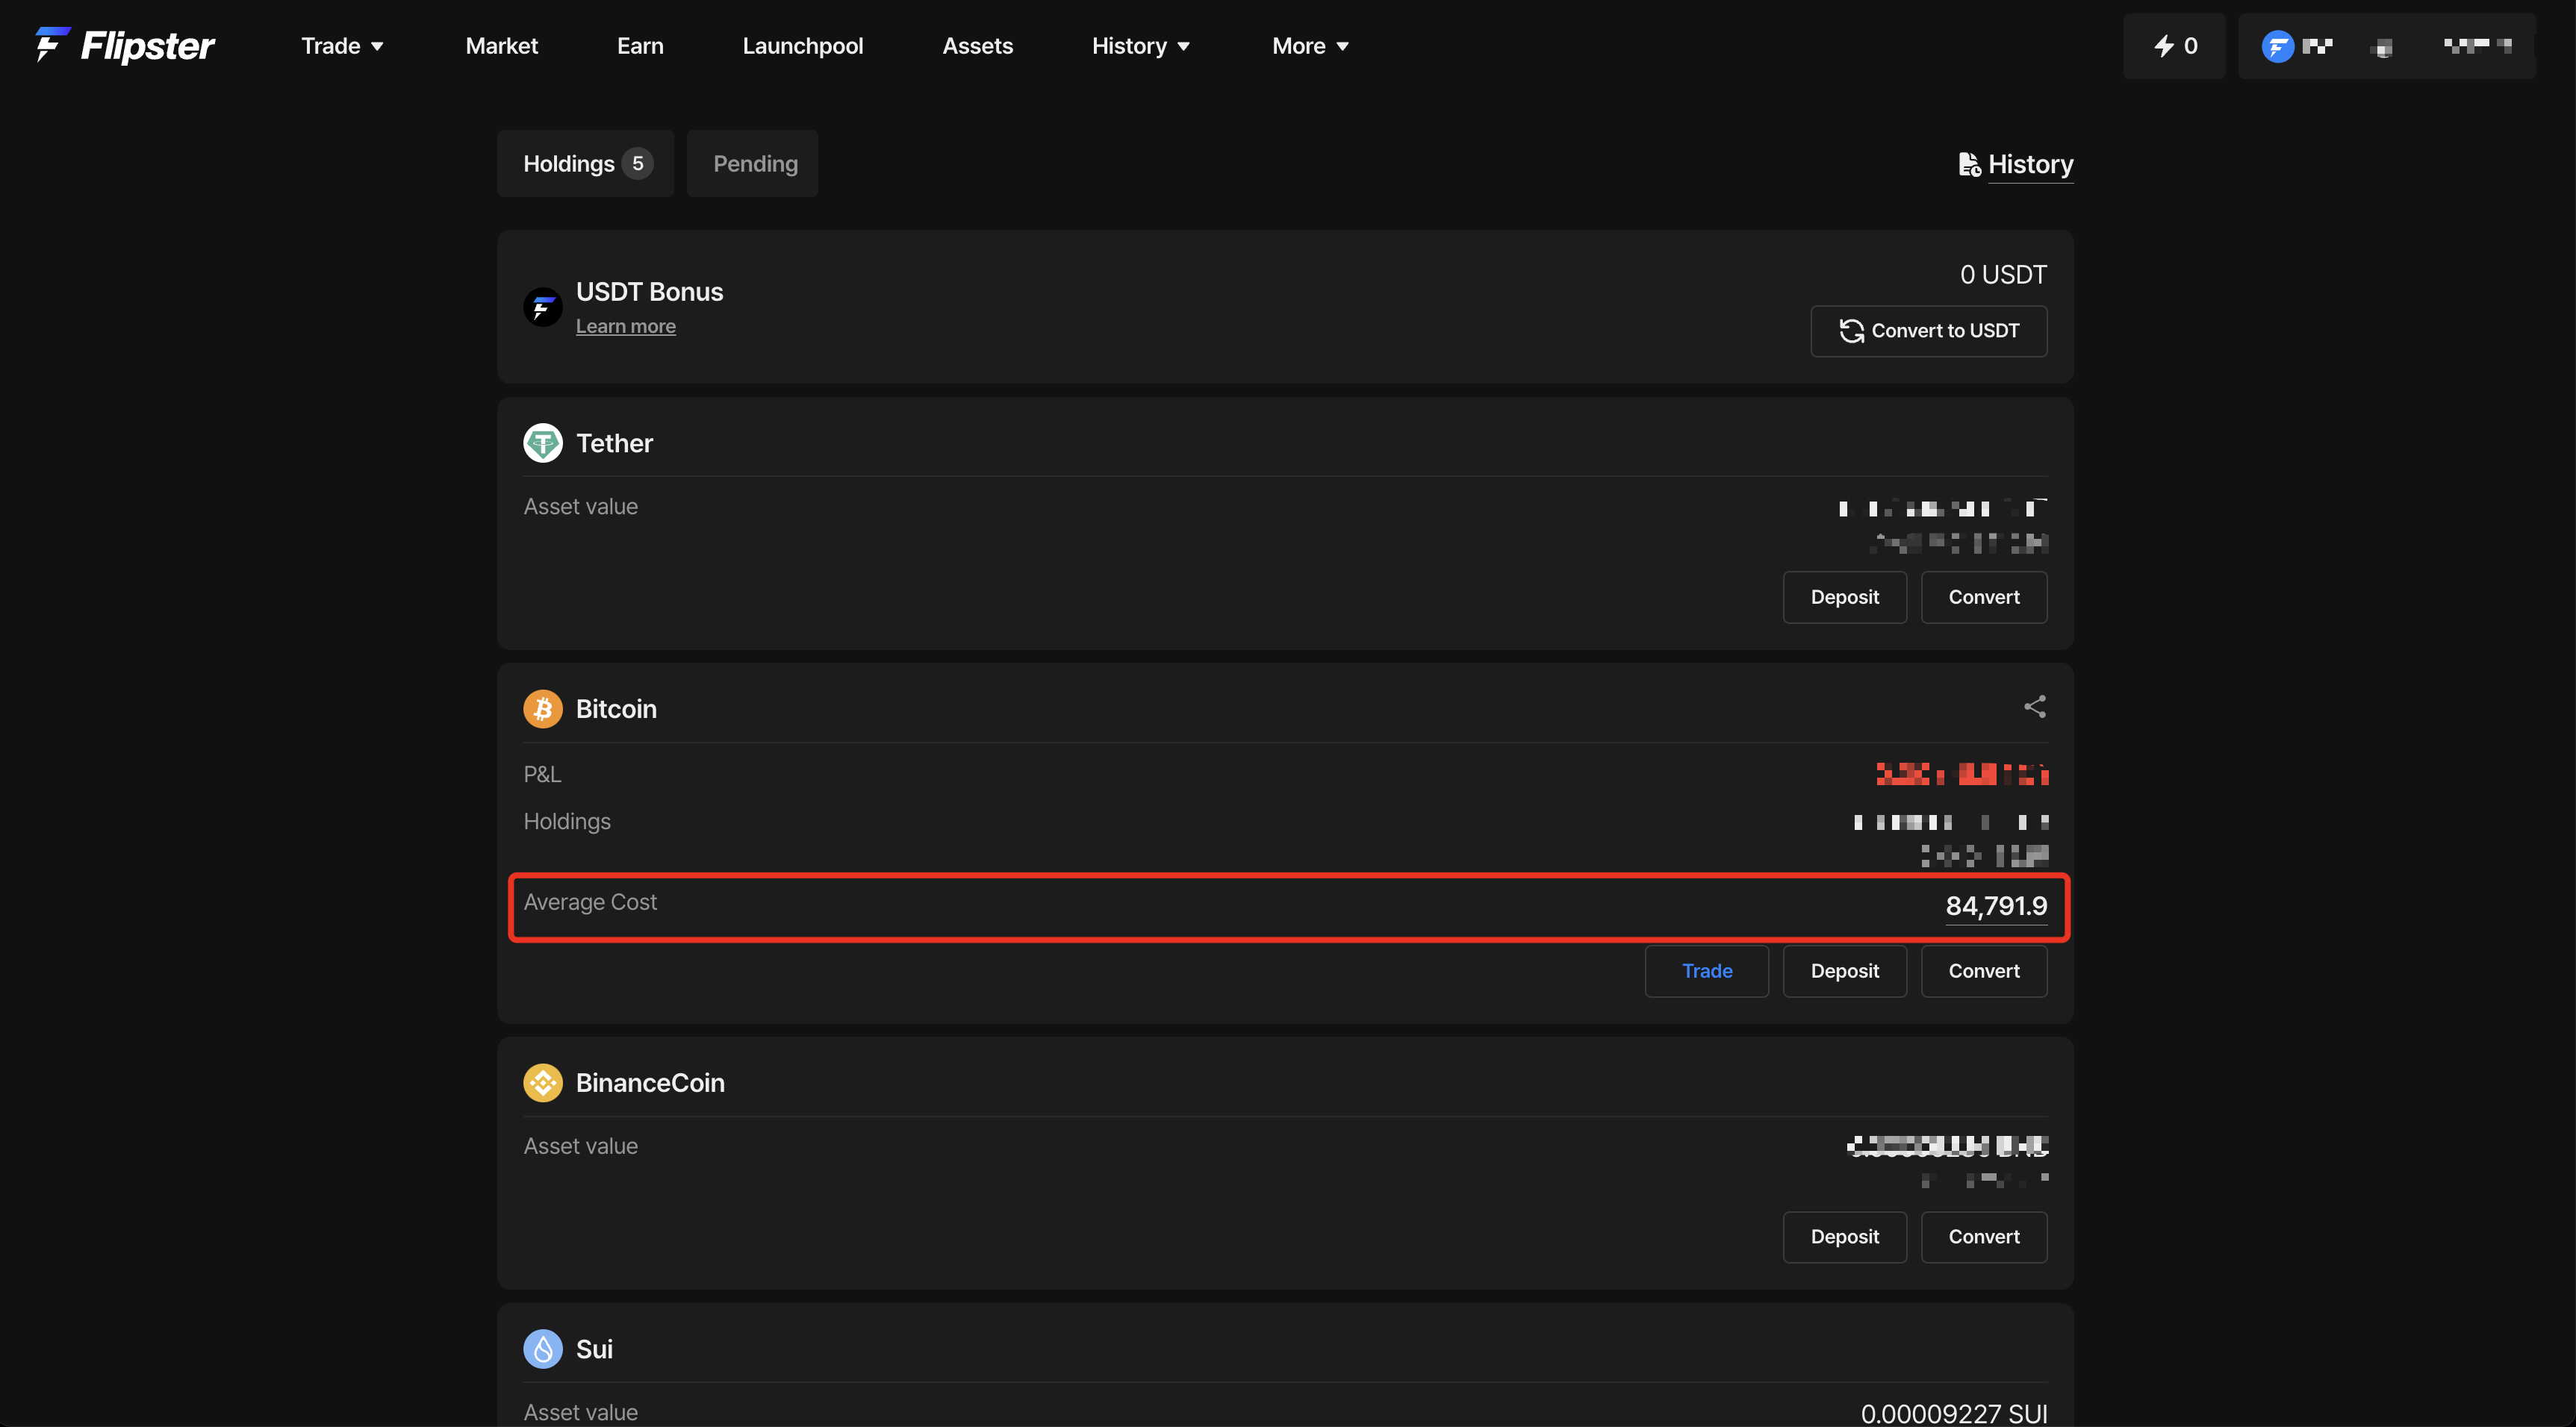The width and height of the screenshot is (2576, 1427).
Task: Click the USDT Bonus Flipster icon
Action: coord(543,307)
